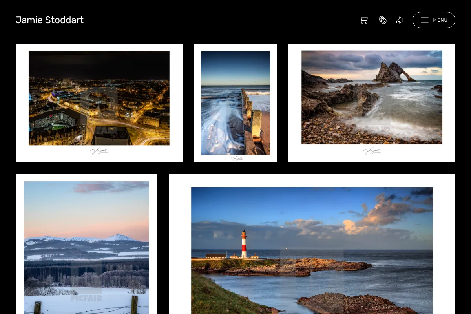Open the red striped lighthouse photo
Screen dimensions: 471x314
pyautogui.click(x=312, y=250)
